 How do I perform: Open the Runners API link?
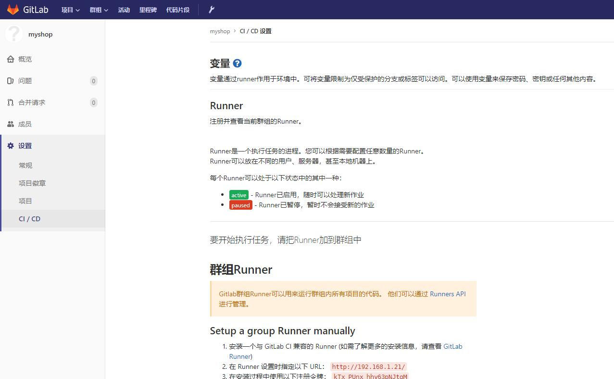[448, 294]
